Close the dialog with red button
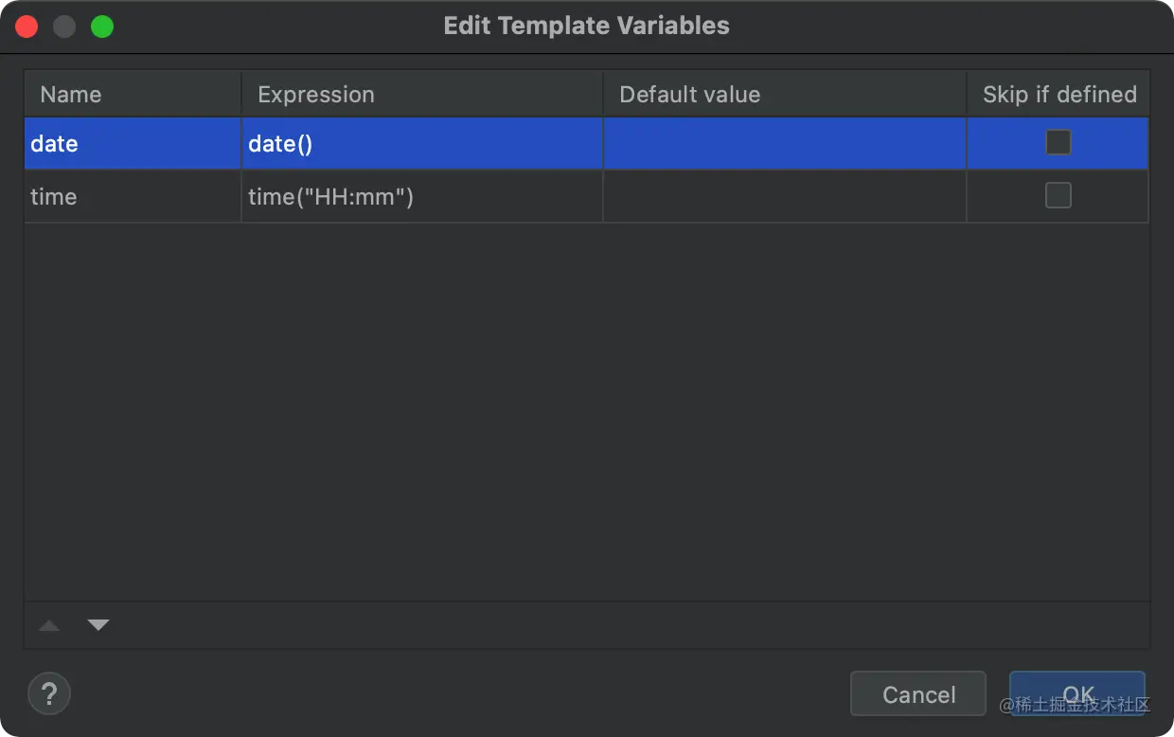1174x737 pixels. [27, 27]
